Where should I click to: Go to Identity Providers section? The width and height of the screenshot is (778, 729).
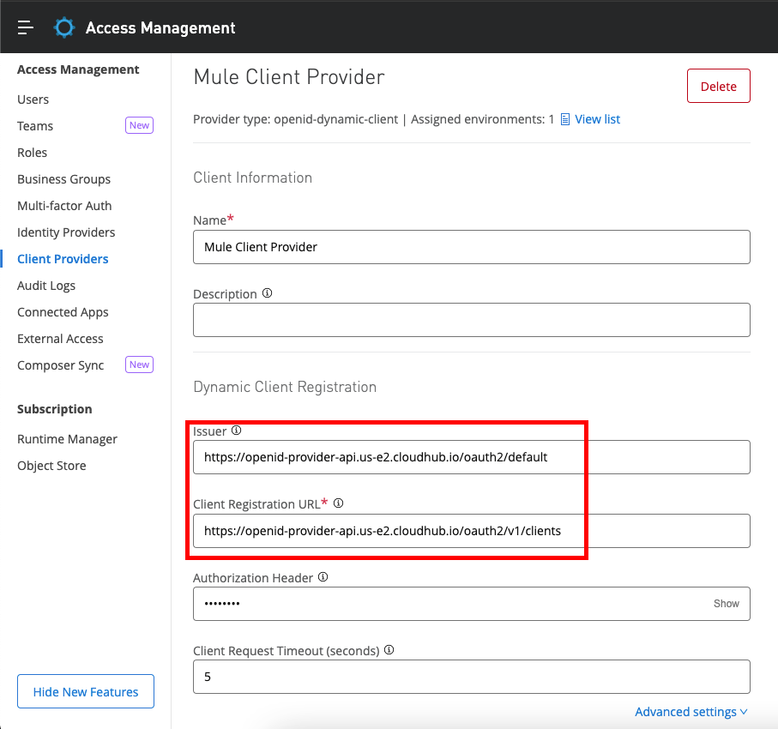[66, 232]
